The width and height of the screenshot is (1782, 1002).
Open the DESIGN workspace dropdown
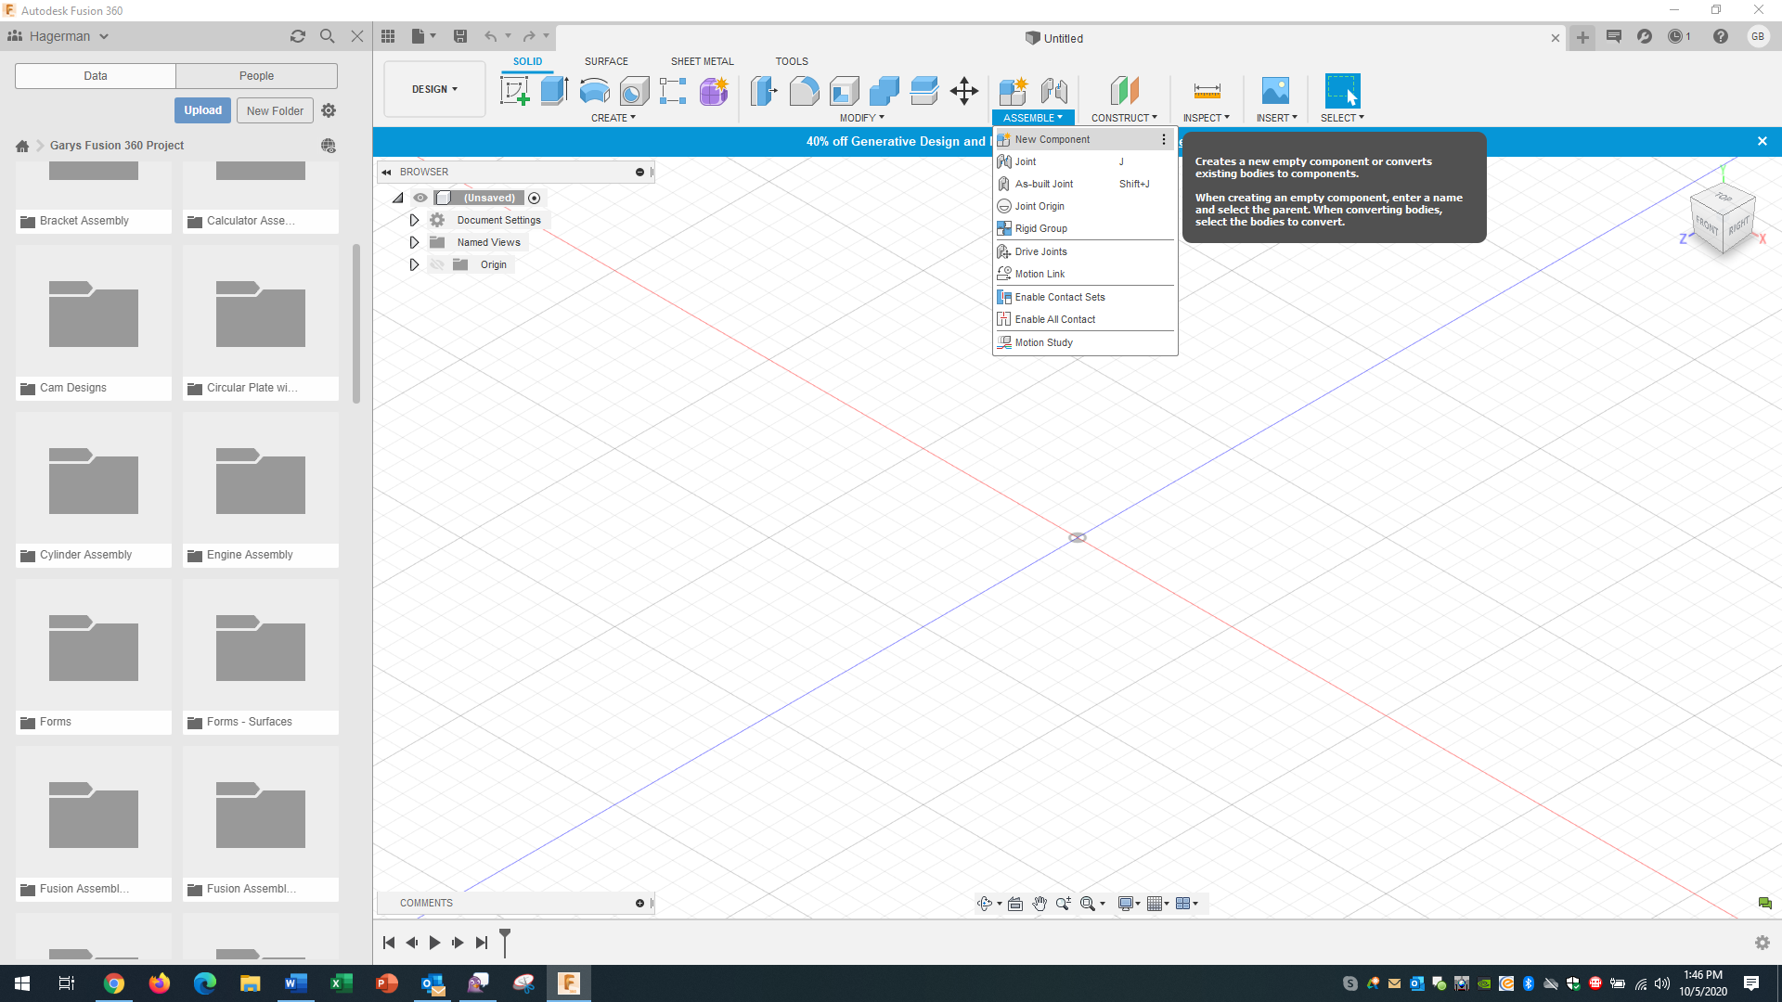tap(433, 89)
